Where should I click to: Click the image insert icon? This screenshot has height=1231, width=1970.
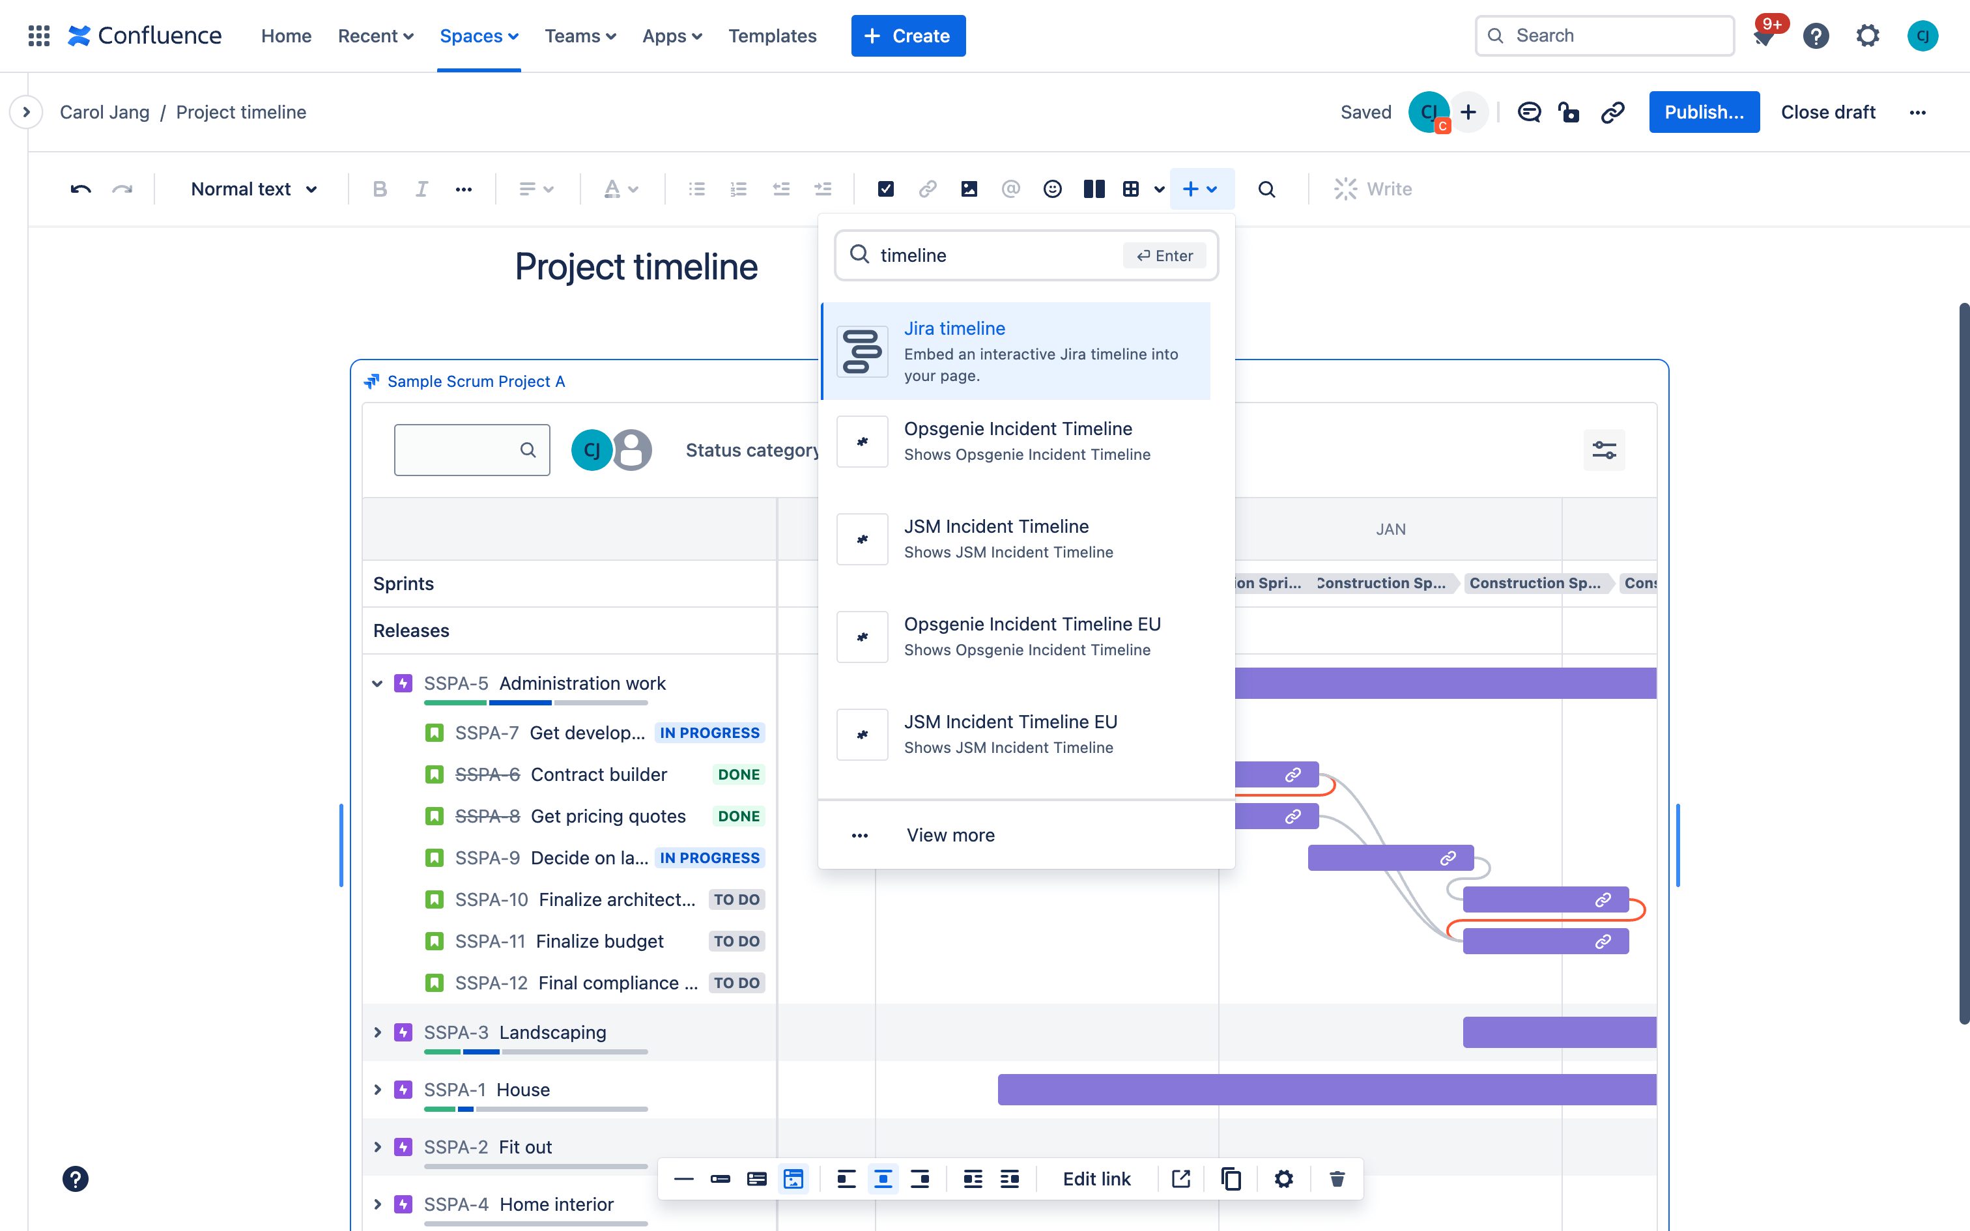967,189
